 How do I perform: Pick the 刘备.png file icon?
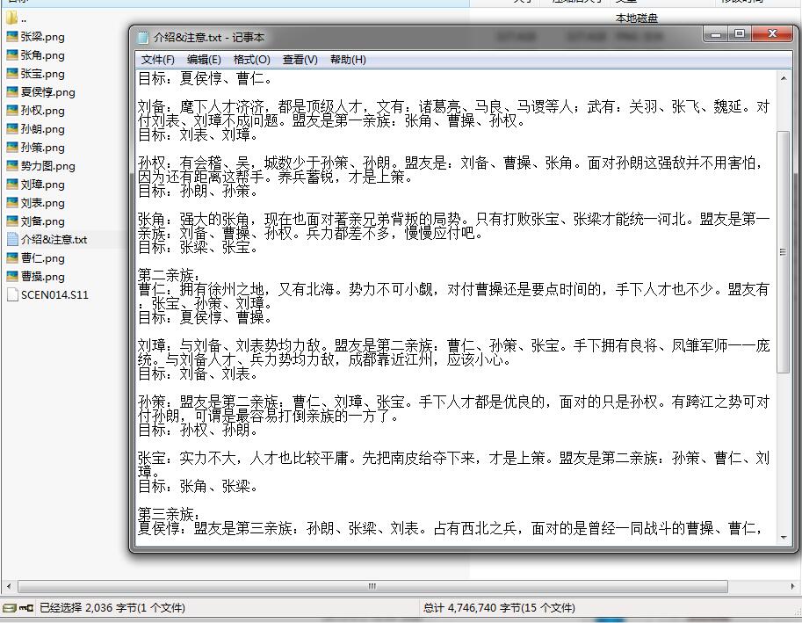(x=12, y=221)
